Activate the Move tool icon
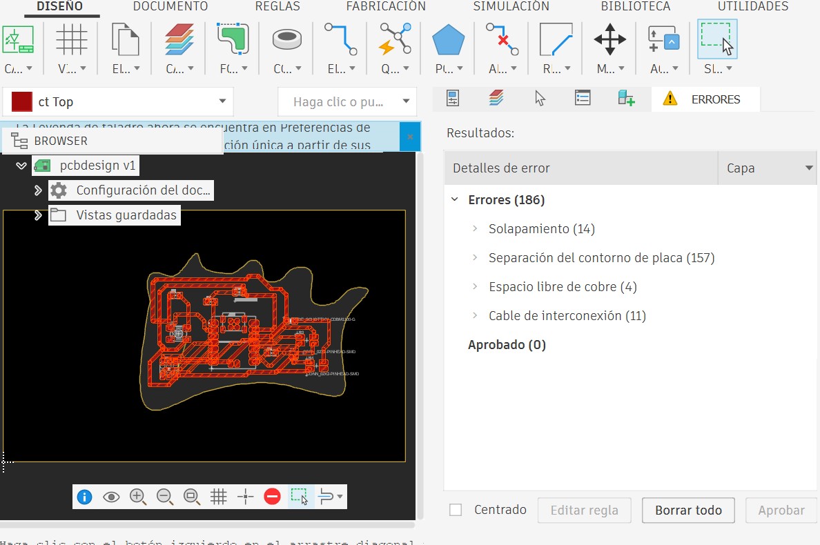The image size is (820, 545). [609, 39]
